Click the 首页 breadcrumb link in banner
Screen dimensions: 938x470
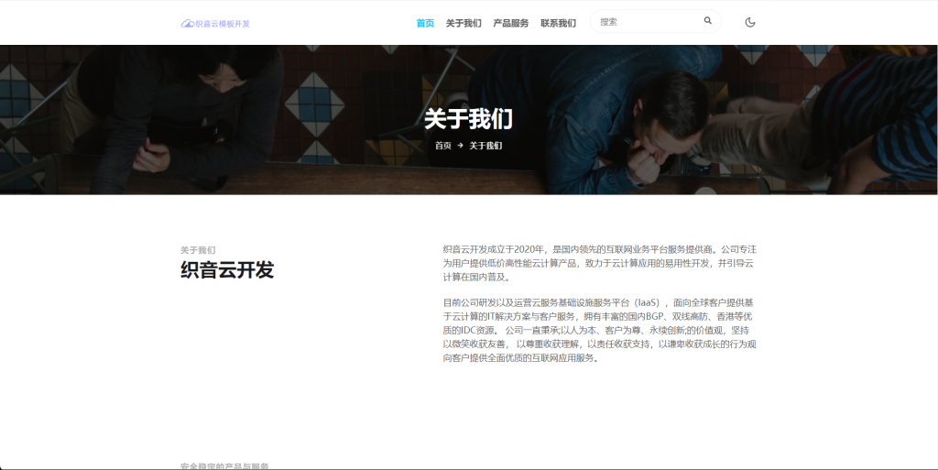tap(443, 146)
